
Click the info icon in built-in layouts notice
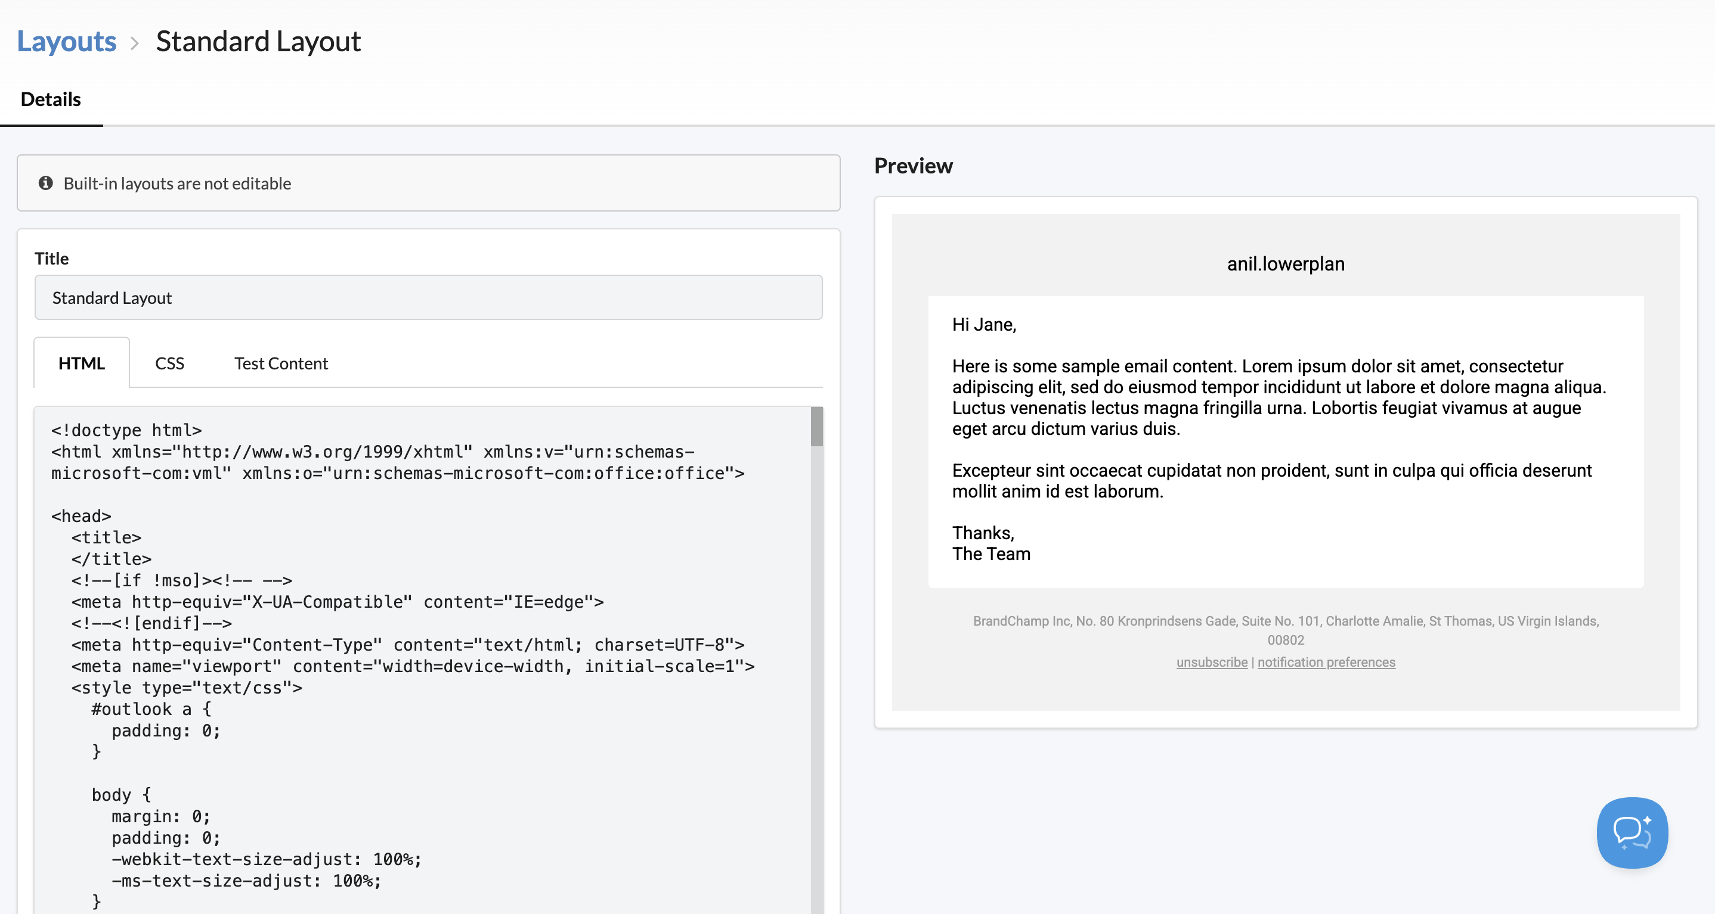45,183
